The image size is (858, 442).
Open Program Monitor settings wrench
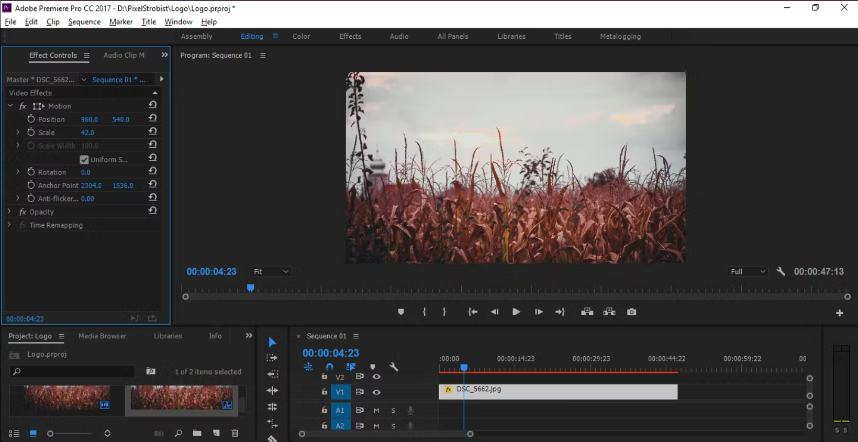(781, 271)
